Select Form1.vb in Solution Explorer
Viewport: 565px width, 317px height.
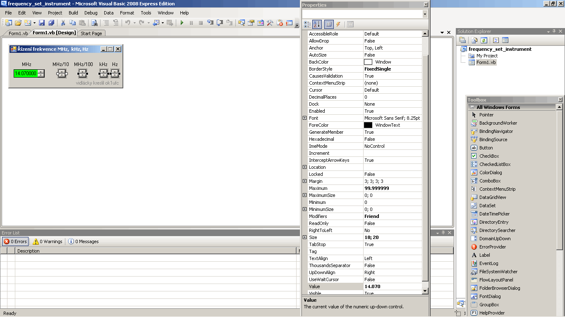click(486, 62)
